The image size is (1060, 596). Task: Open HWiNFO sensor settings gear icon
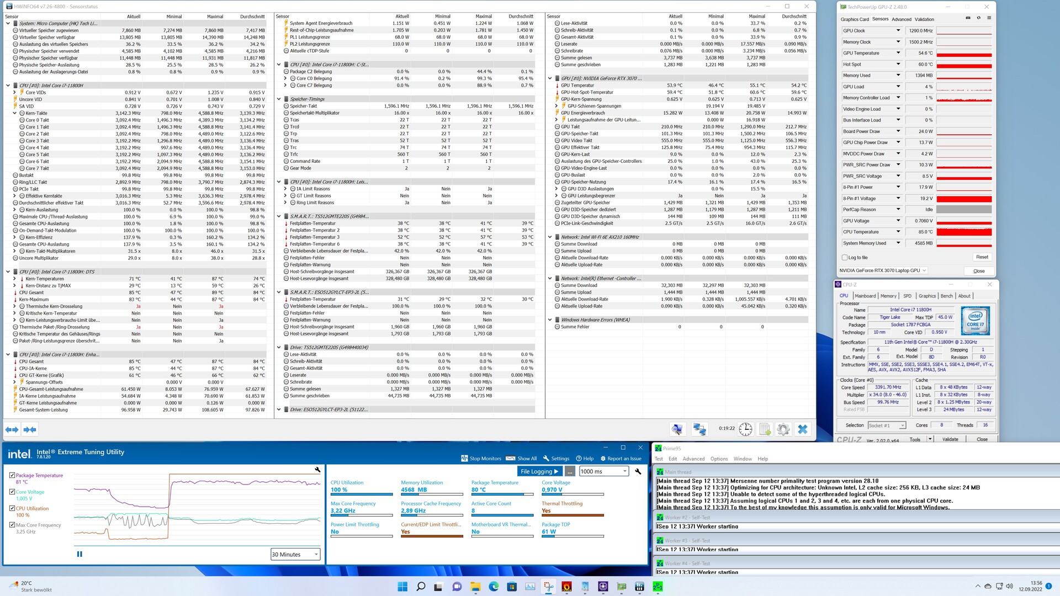[783, 429]
